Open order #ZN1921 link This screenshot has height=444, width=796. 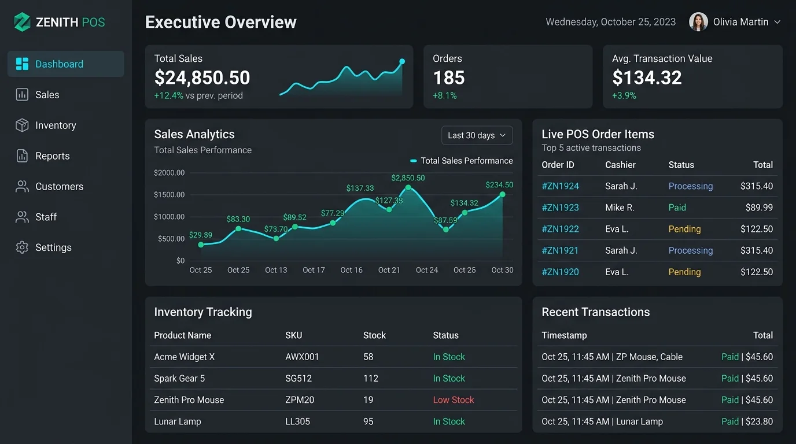[560, 250]
